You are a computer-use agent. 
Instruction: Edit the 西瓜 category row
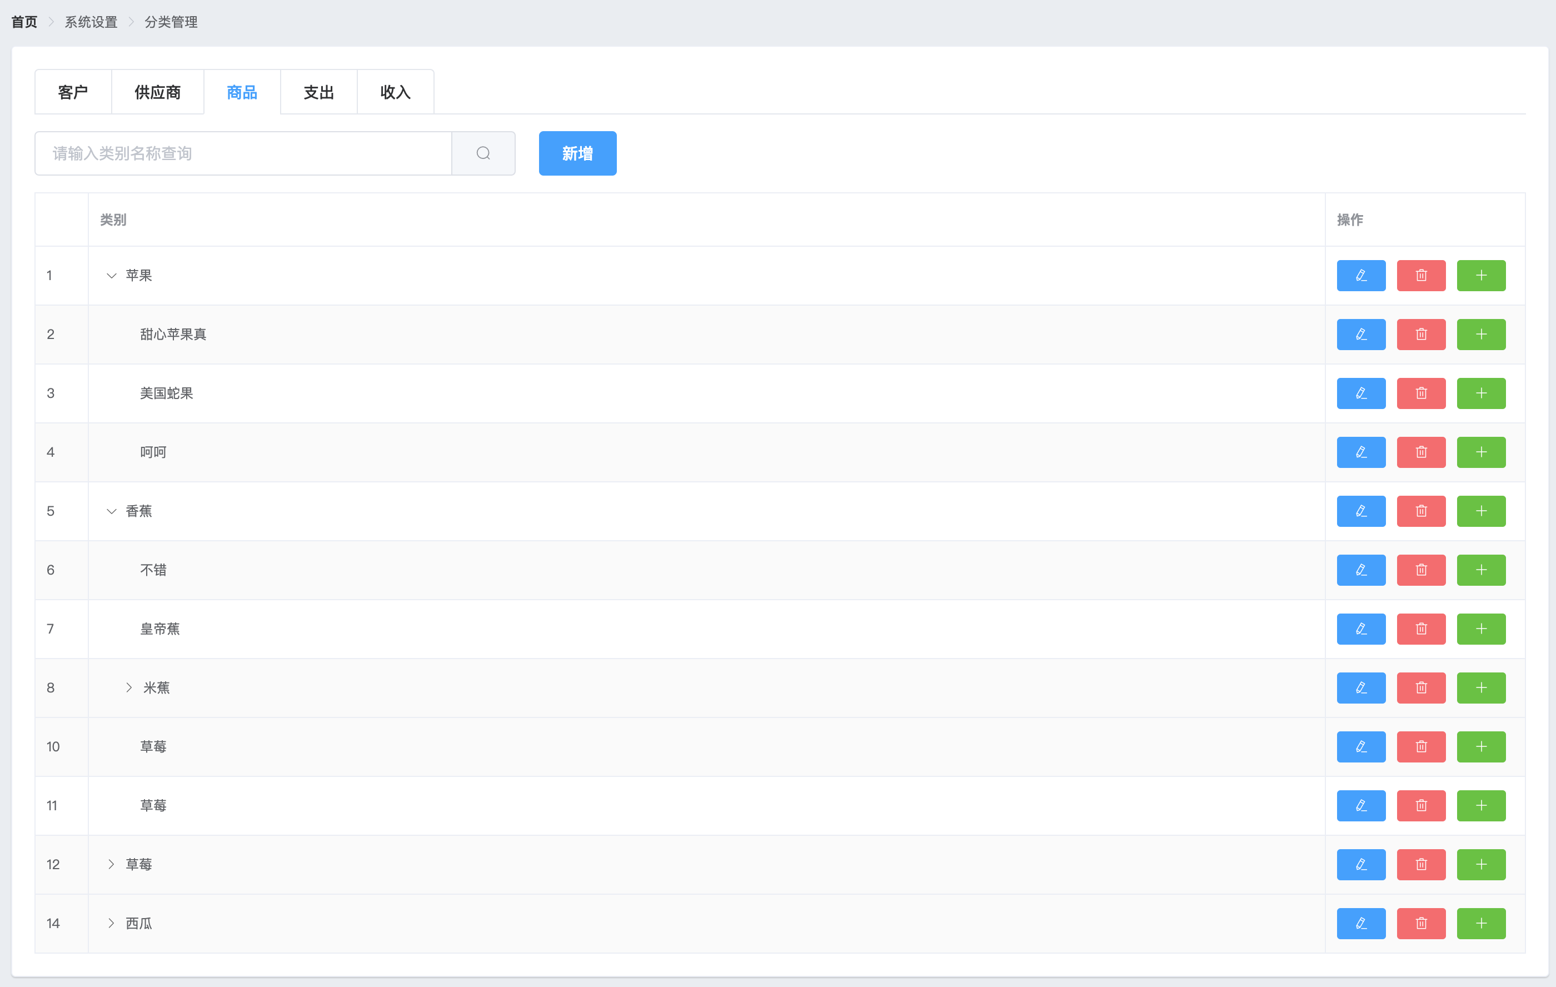tap(1361, 923)
